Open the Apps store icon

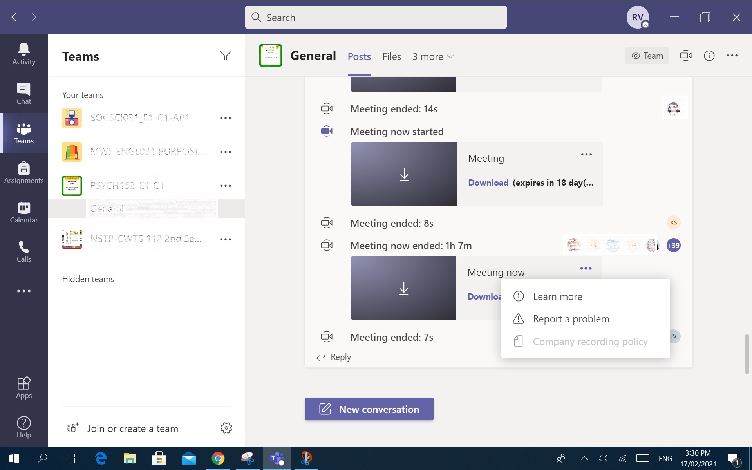(23, 387)
